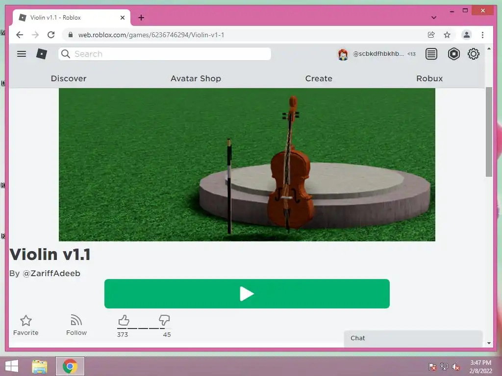Reload the page with refresh icon

click(x=51, y=35)
